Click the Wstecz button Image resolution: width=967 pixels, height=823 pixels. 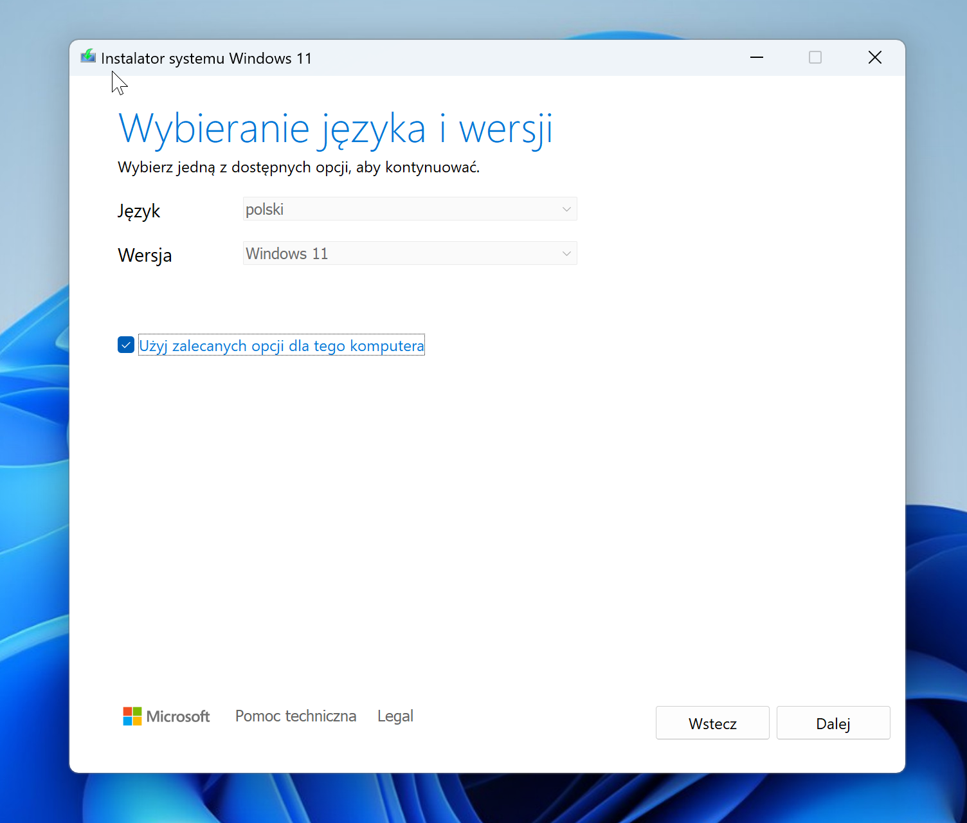pyautogui.click(x=712, y=723)
